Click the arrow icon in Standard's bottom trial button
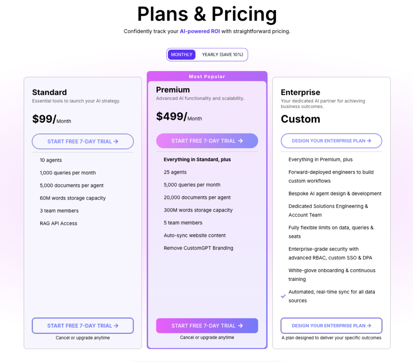The image size is (413, 362). 117,325
